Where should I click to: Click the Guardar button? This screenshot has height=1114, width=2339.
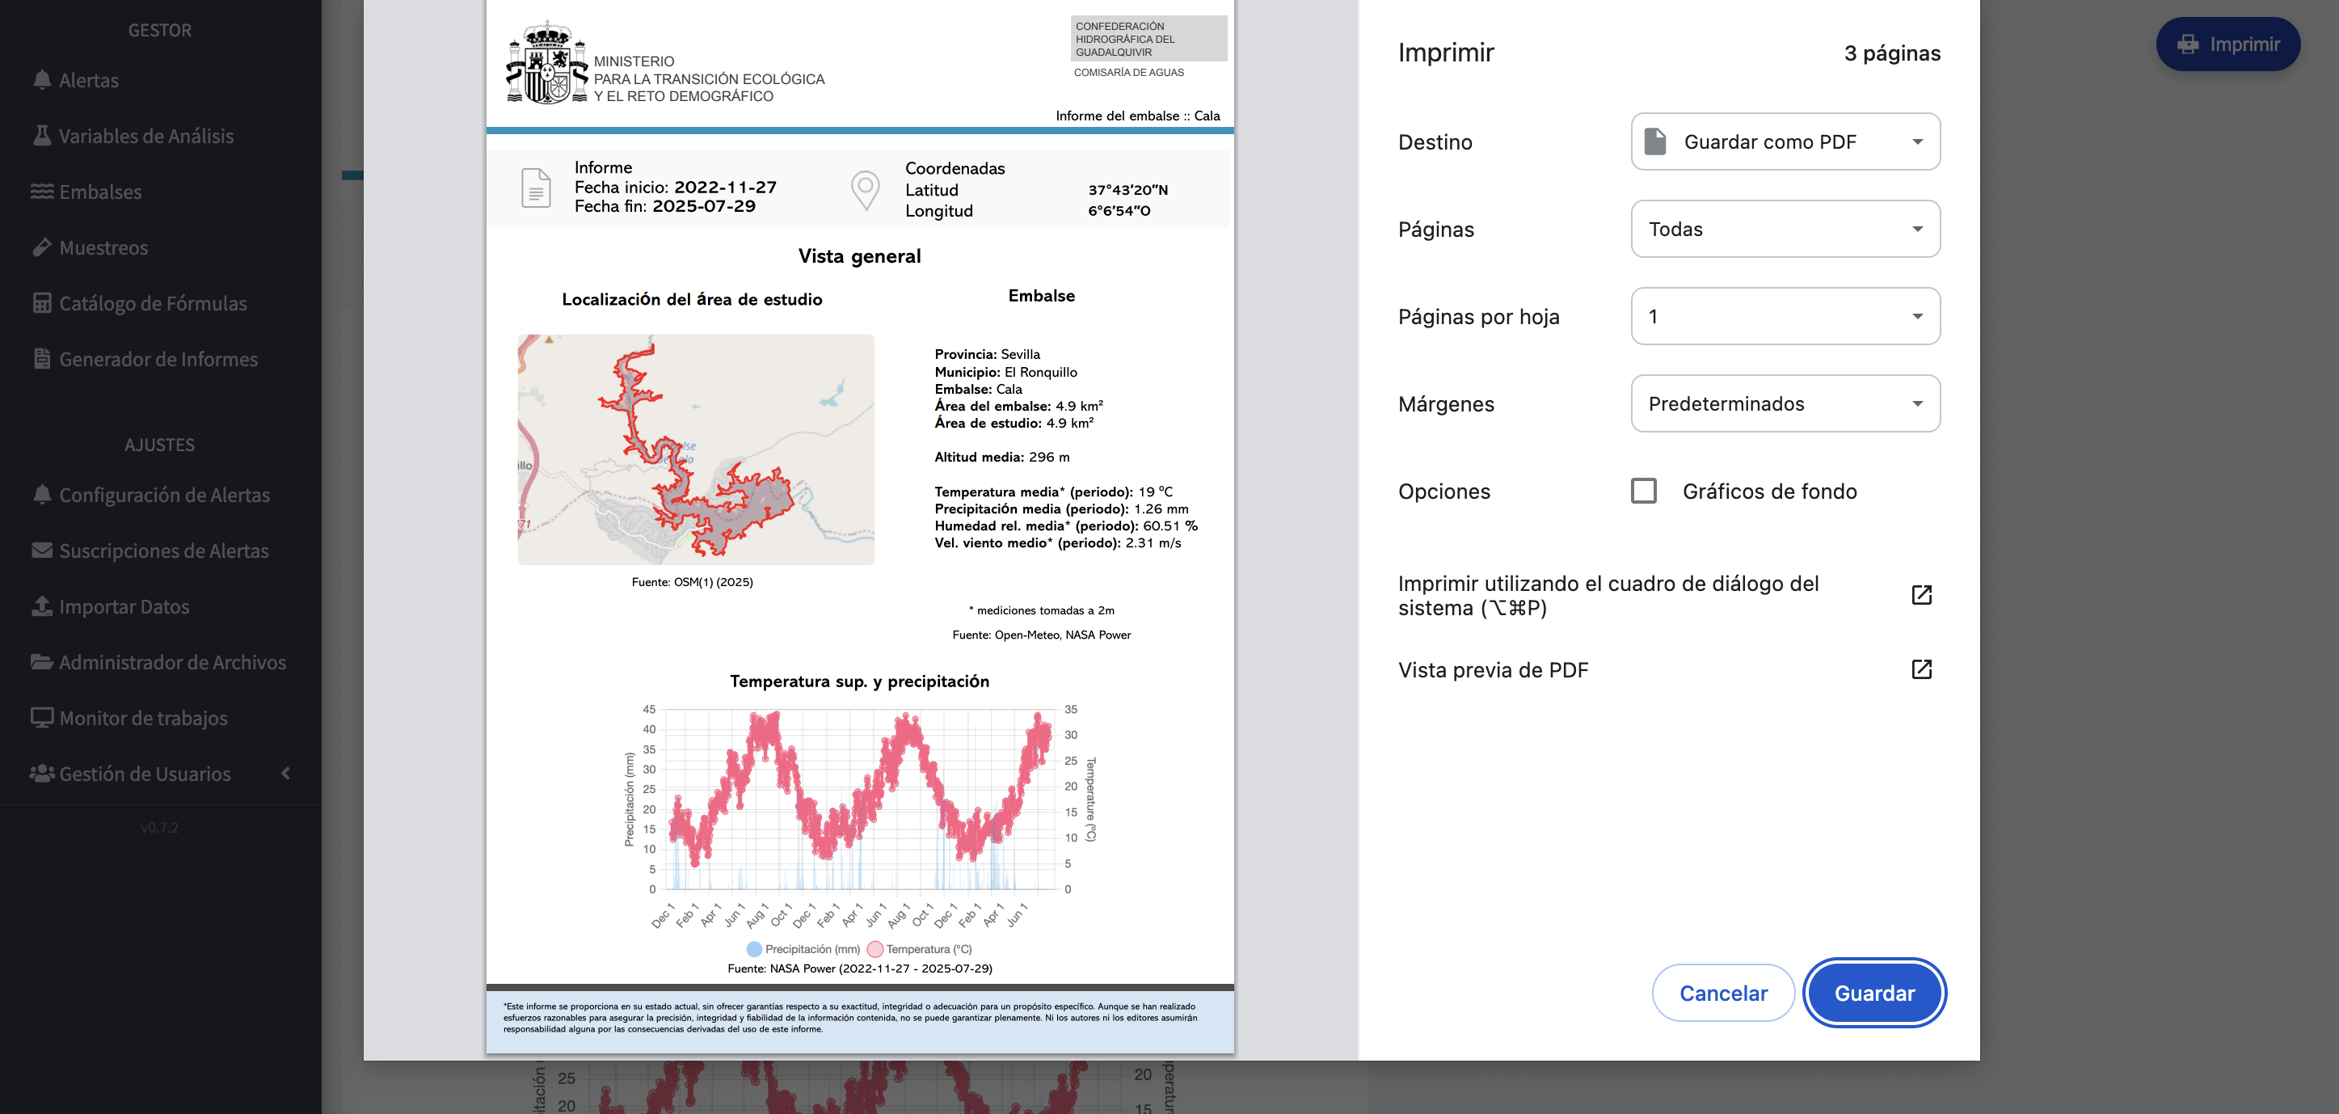coord(1874,993)
